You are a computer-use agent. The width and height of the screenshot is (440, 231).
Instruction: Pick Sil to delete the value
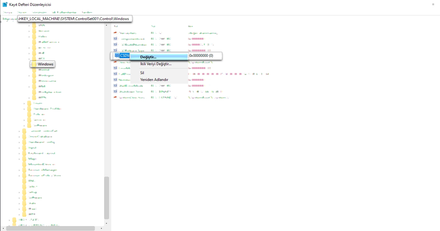[x=142, y=73]
